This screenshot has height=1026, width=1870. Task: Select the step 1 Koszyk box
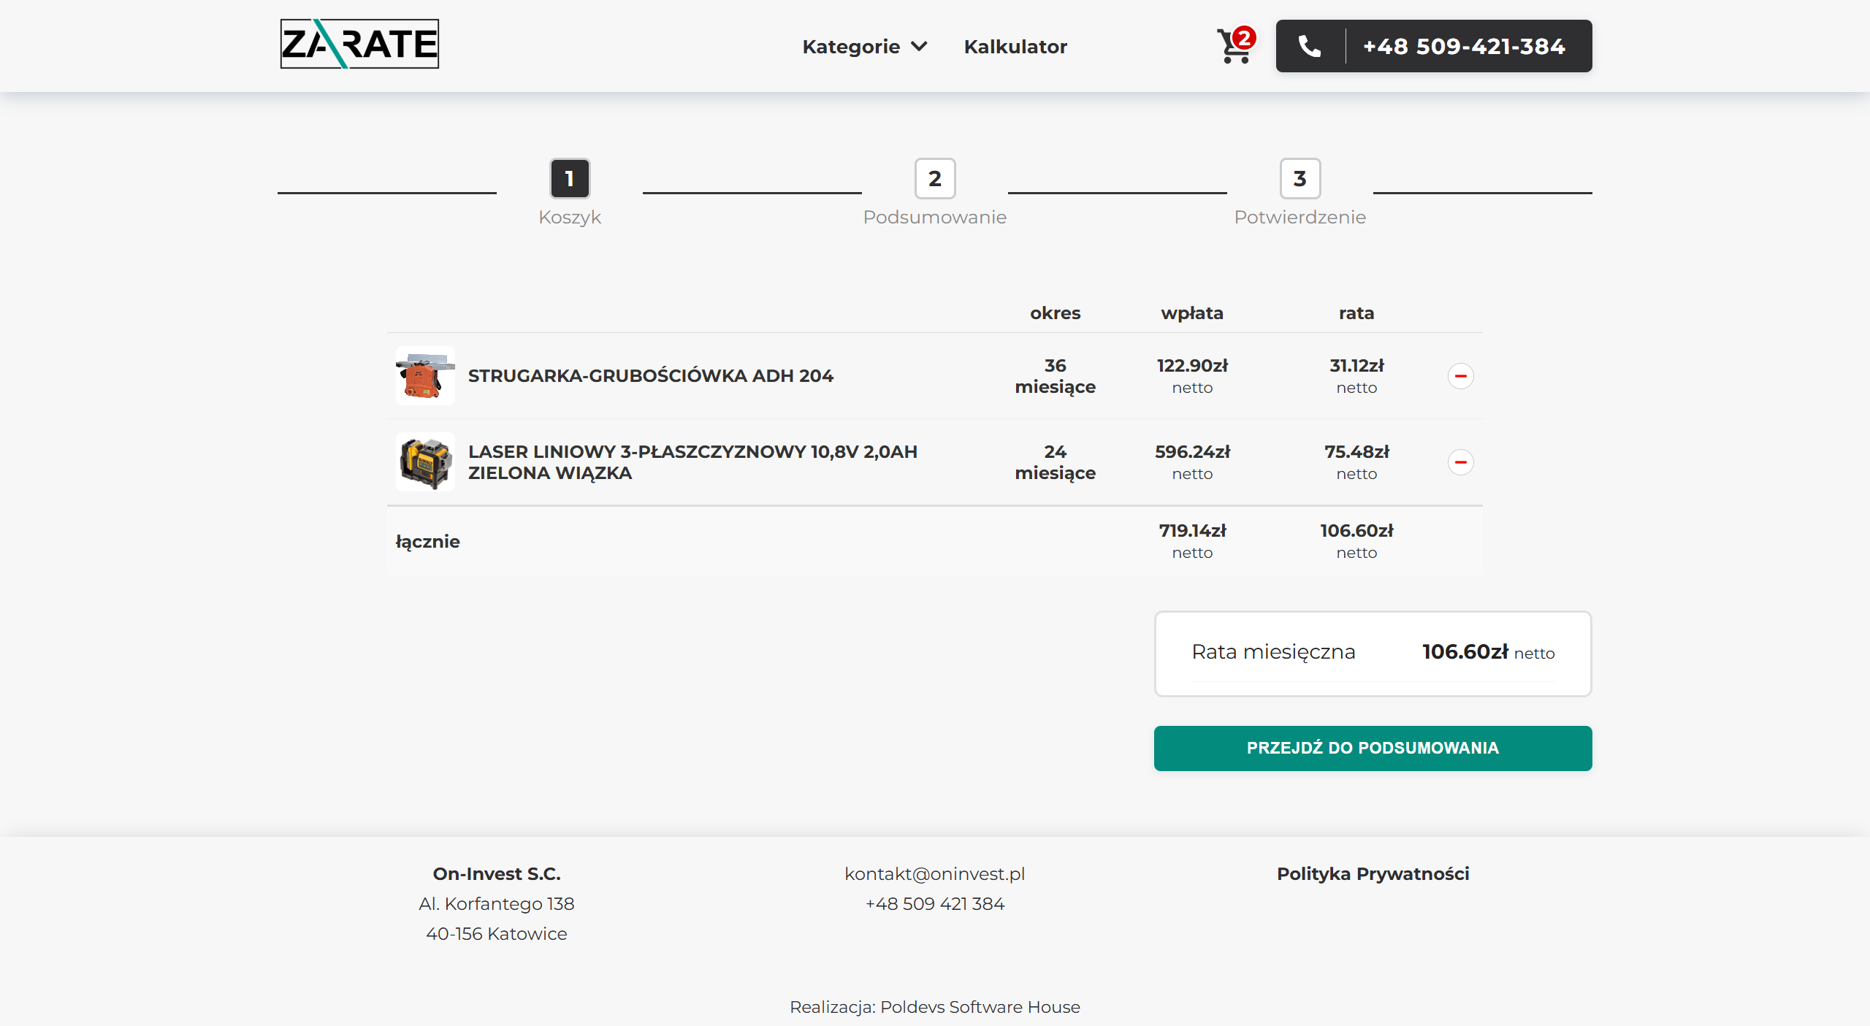tap(570, 178)
